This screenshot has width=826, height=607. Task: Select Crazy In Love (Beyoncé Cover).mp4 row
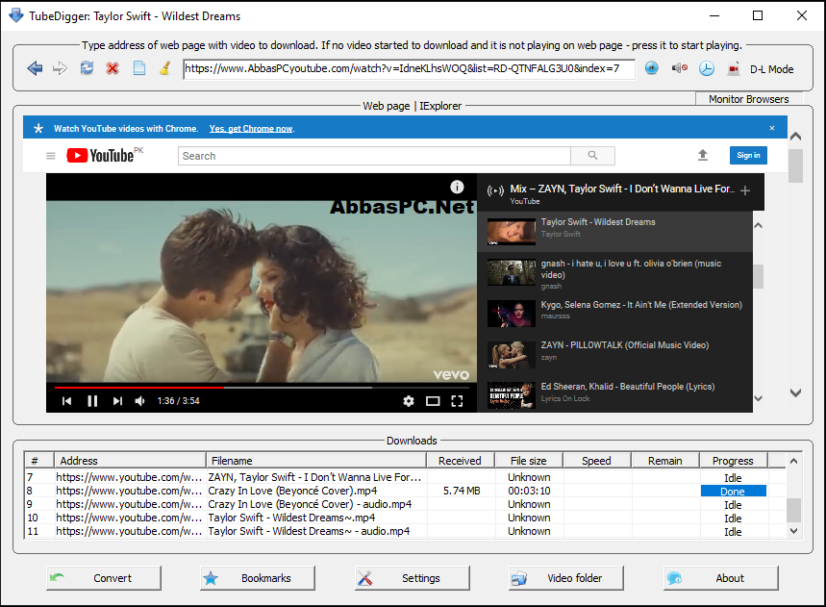tap(405, 491)
